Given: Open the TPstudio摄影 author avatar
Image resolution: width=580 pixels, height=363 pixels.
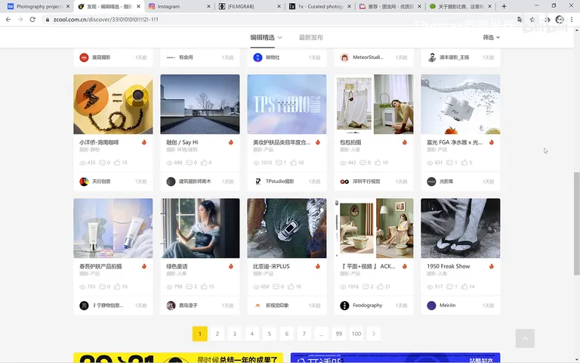Looking at the screenshot, I should point(258,181).
